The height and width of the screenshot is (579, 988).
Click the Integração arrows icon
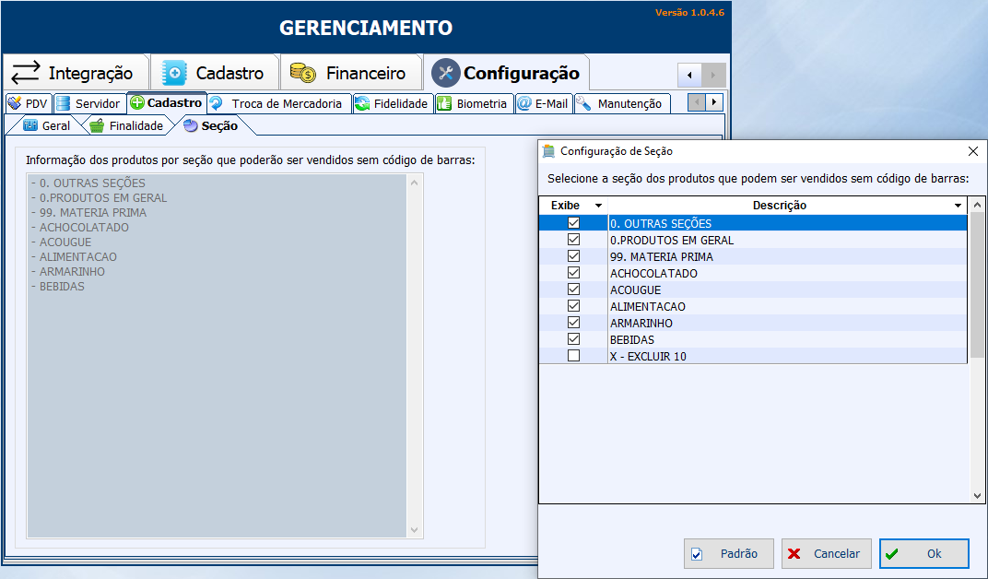pyautogui.click(x=26, y=73)
